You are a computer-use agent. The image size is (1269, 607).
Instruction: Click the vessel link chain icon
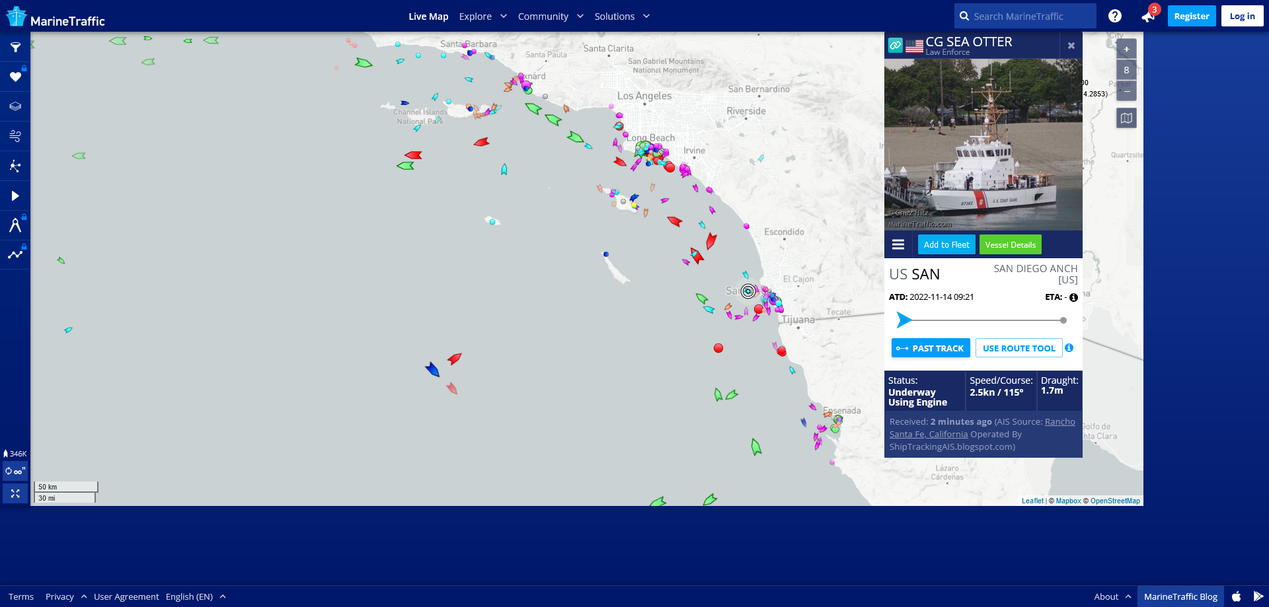click(x=895, y=45)
